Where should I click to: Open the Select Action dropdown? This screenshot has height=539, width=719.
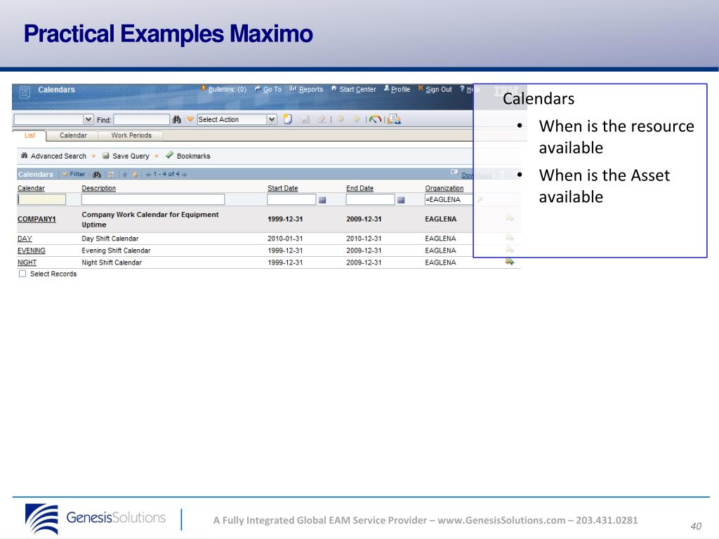click(272, 119)
